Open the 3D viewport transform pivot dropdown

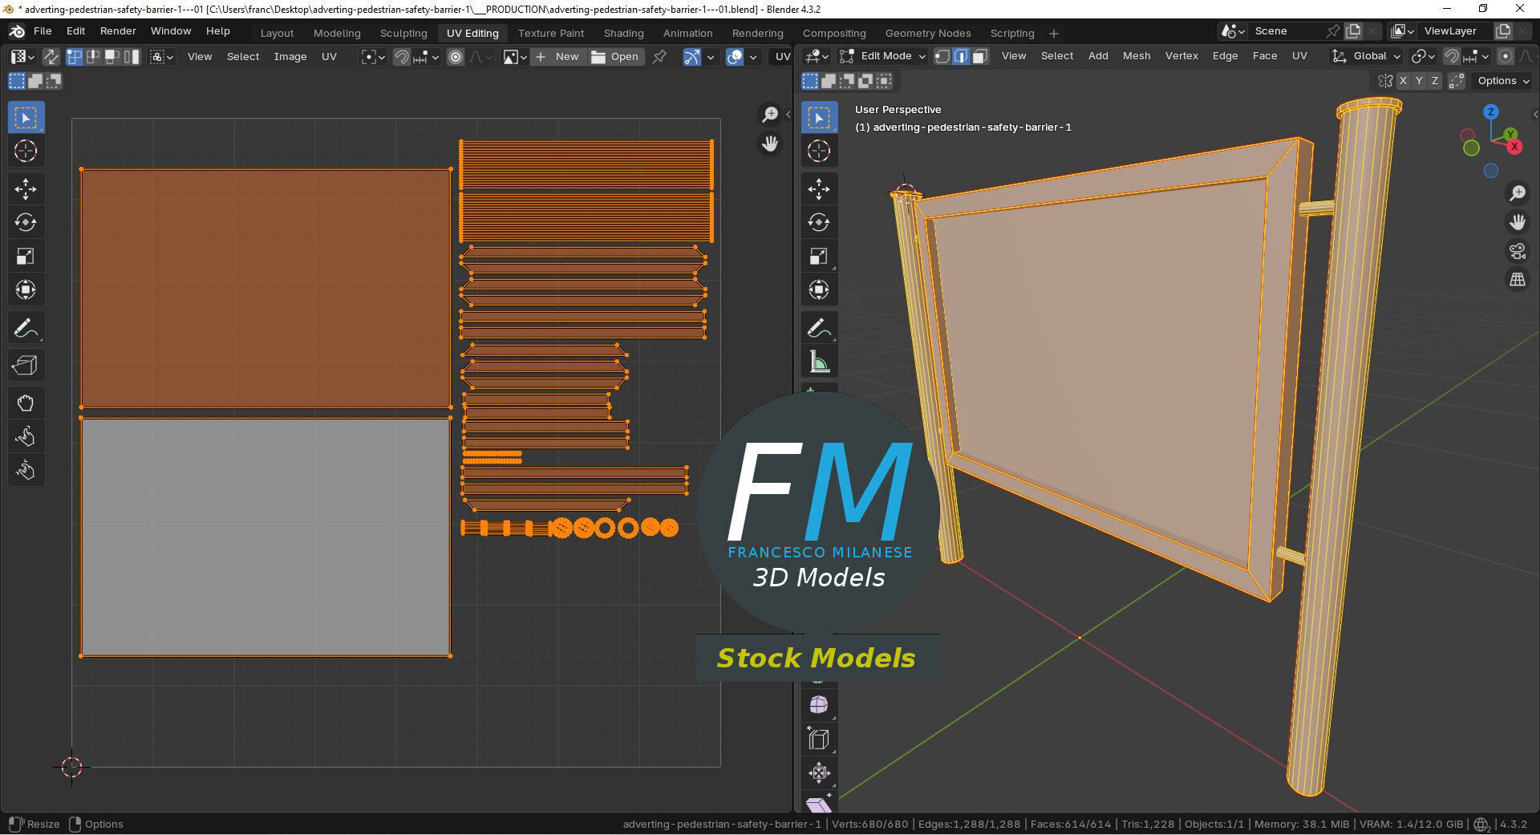pos(1423,56)
